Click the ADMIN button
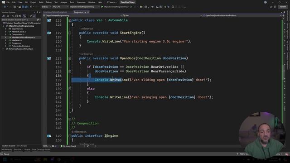 [x=283, y=7]
